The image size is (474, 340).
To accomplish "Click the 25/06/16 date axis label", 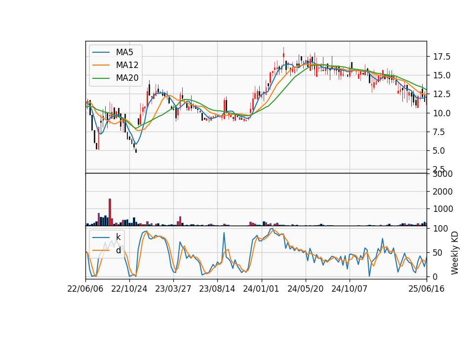I will pyautogui.click(x=427, y=289).
